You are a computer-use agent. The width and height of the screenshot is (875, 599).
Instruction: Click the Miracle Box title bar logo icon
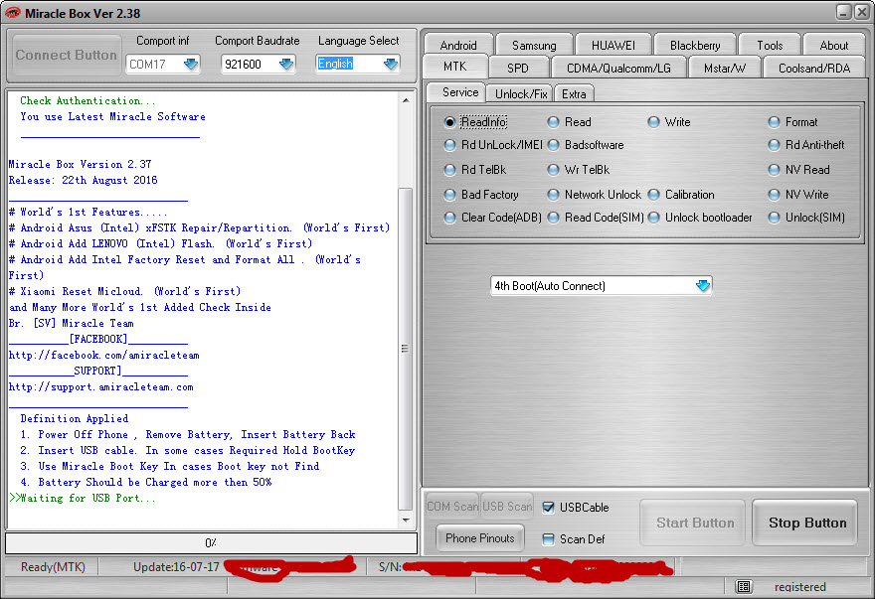pyautogui.click(x=12, y=12)
